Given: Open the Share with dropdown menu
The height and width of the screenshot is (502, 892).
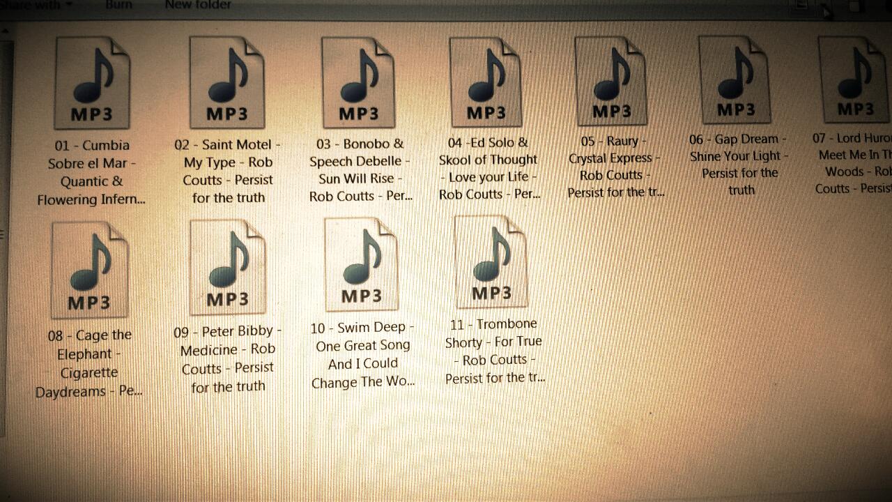Looking at the screenshot, I should [x=40, y=5].
